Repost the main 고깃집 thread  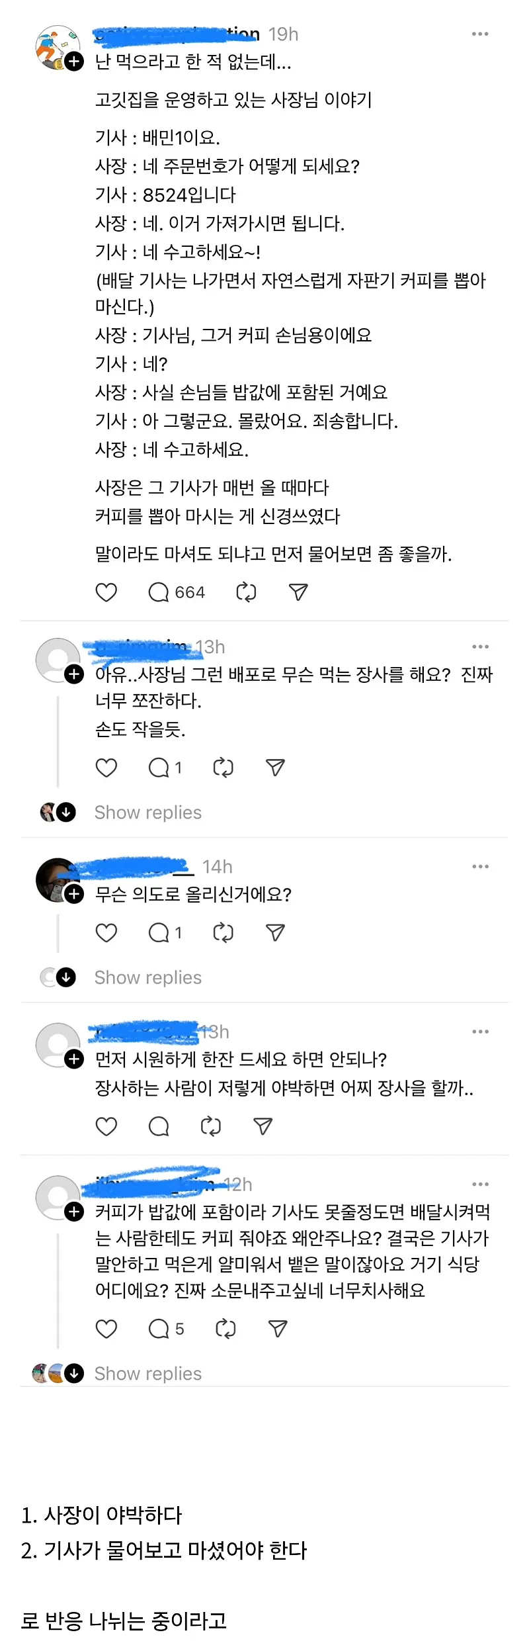246,592
